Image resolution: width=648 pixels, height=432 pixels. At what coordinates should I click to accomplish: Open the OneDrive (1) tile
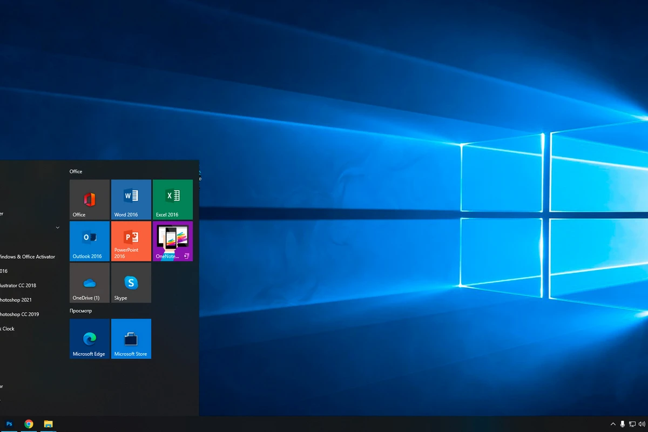(x=90, y=283)
